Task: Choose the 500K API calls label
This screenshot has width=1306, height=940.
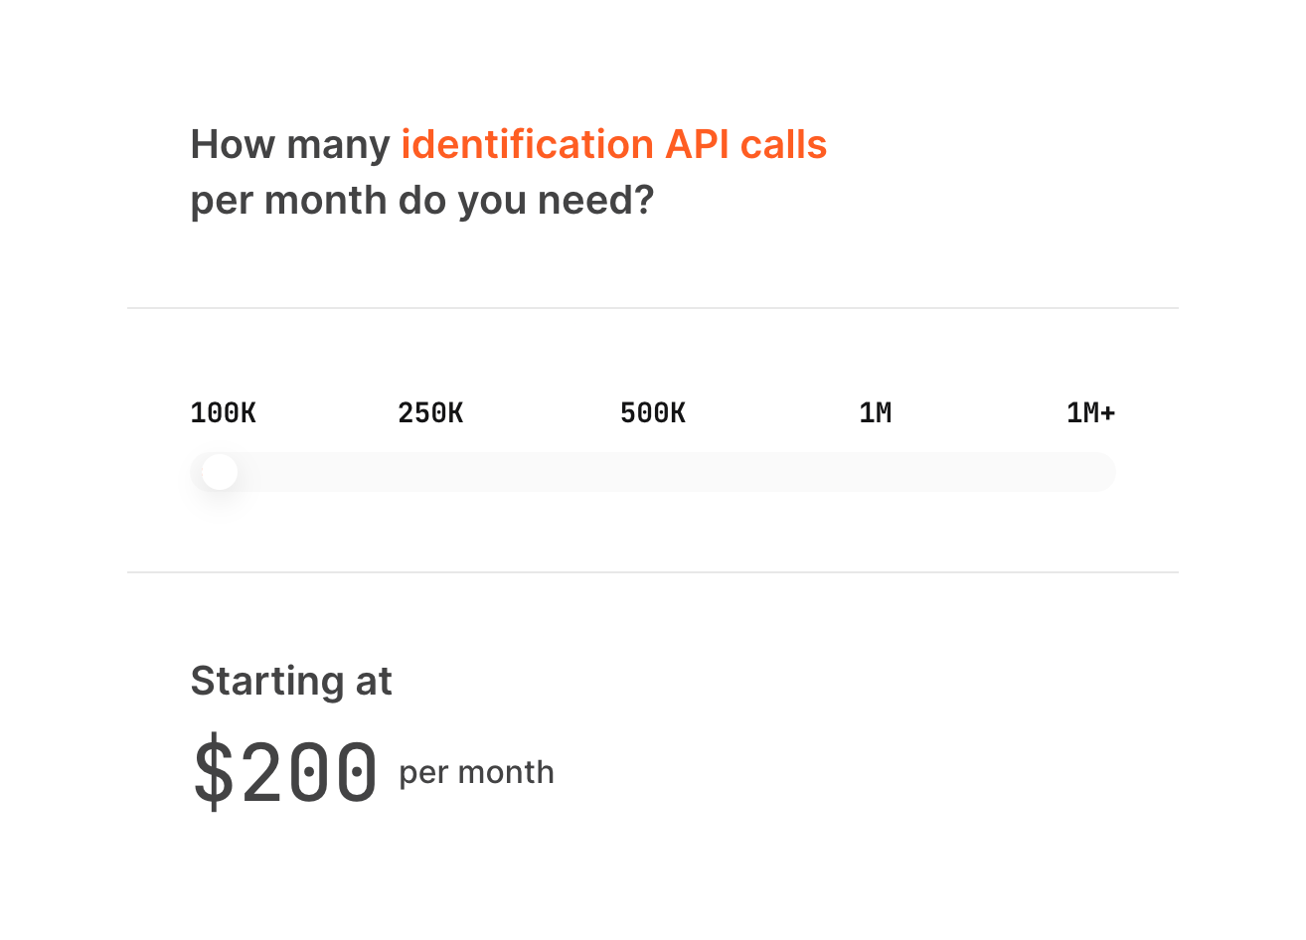Action: click(653, 413)
